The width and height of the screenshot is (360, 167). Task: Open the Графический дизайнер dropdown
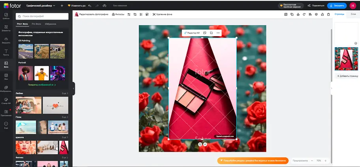[41, 6]
